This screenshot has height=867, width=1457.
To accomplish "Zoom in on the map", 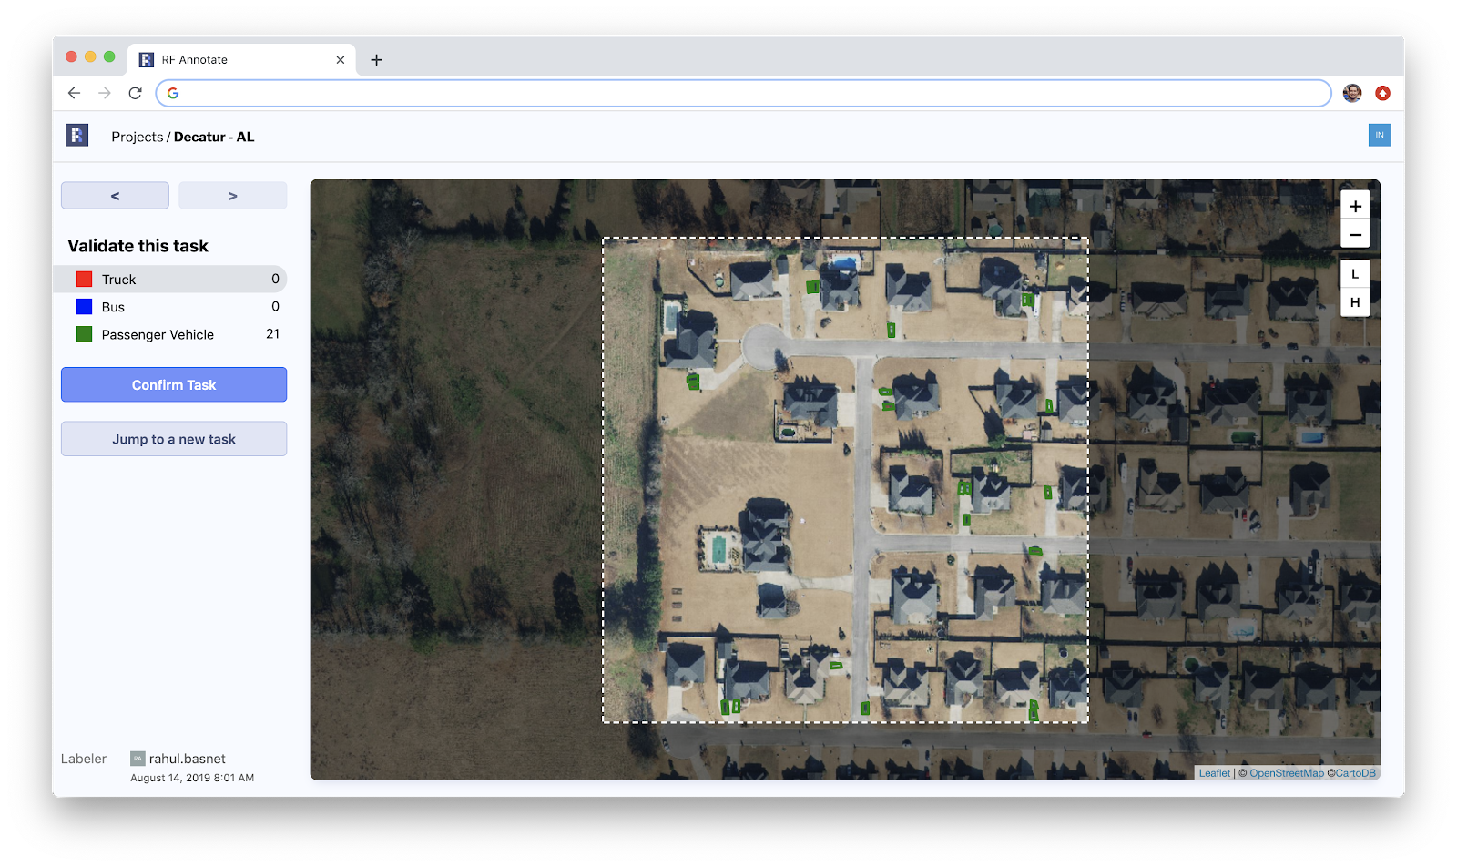I will coord(1355,206).
